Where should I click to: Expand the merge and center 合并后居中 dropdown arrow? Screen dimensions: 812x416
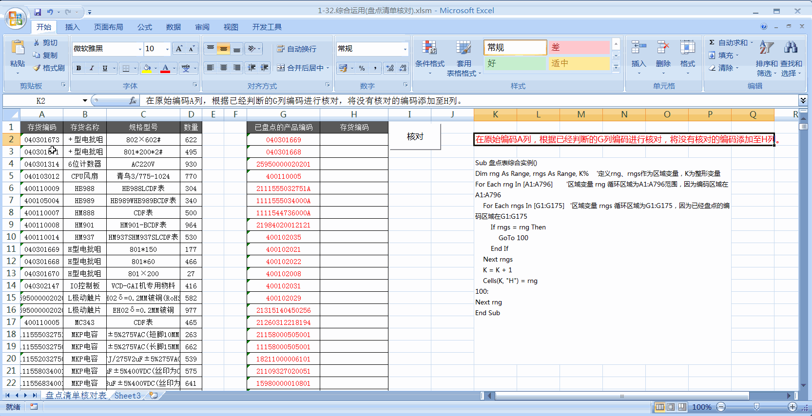pyautogui.click(x=328, y=68)
